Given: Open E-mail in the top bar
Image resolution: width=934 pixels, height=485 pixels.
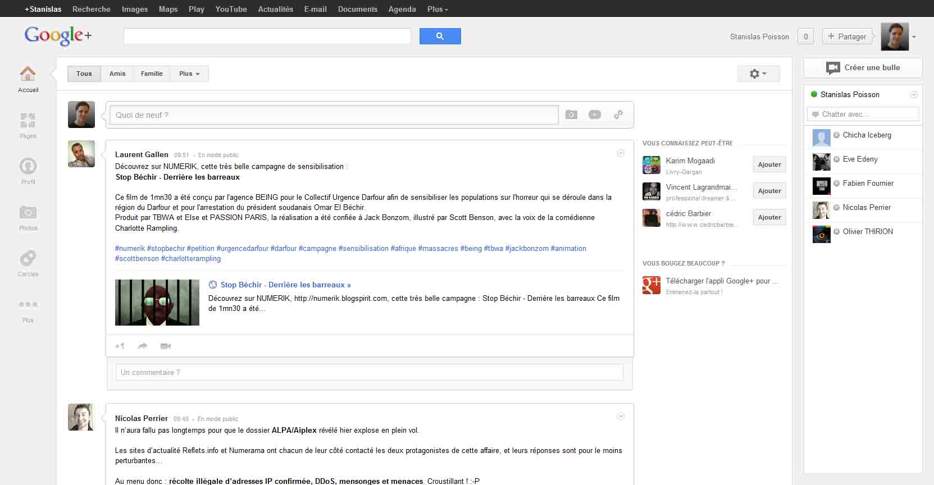Looking at the screenshot, I should coord(315,9).
